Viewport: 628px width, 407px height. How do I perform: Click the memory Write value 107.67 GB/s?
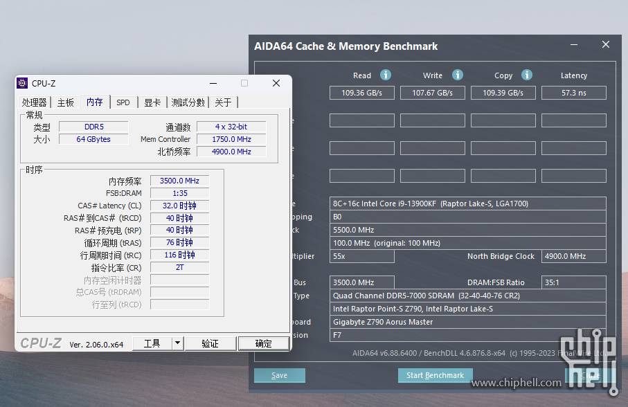[433, 93]
